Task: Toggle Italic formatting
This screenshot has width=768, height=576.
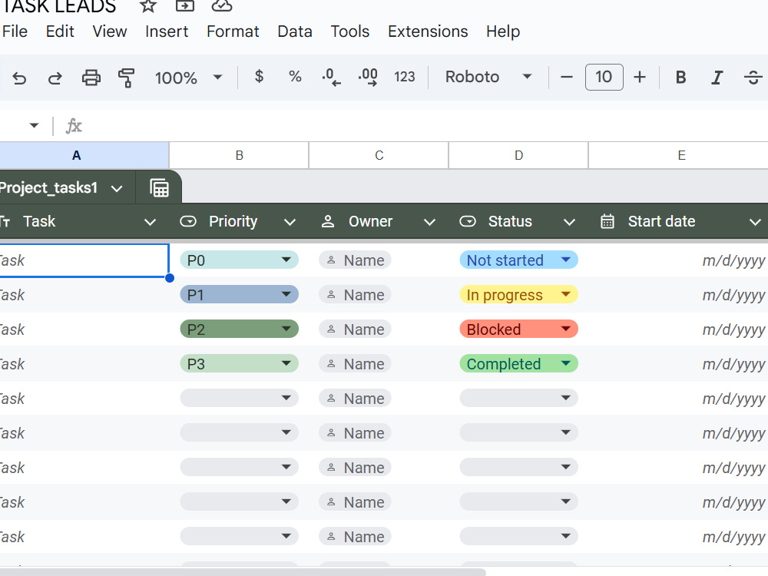Action: pyautogui.click(x=717, y=78)
